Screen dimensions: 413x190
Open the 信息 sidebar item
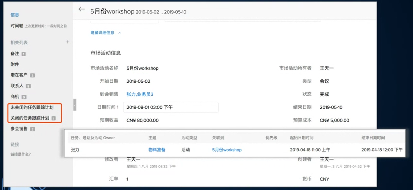pos(15,15)
